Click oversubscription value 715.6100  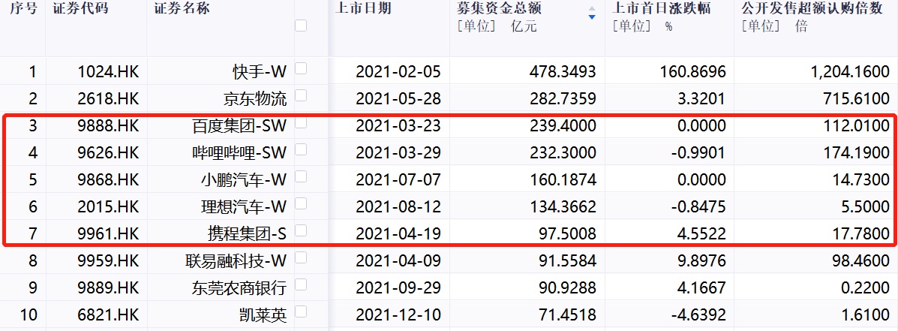click(857, 99)
